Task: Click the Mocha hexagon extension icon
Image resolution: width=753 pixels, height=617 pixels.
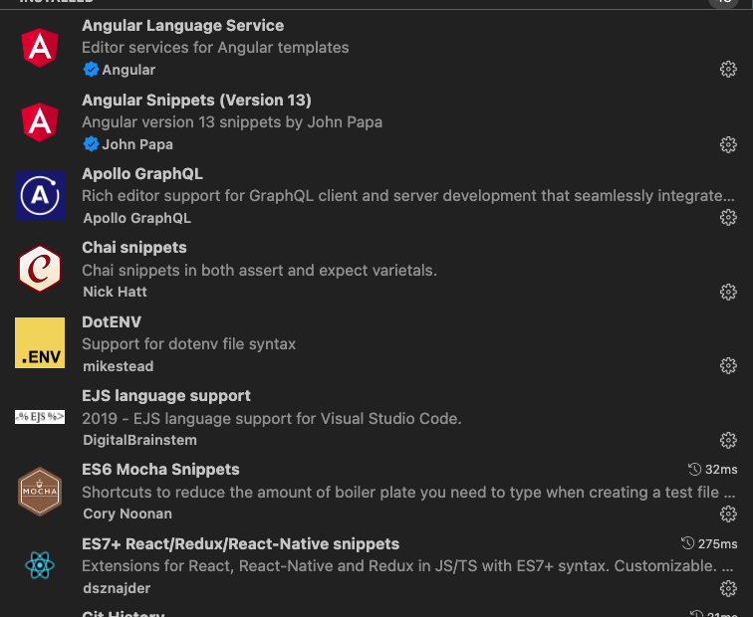Action: click(x=40, y=492)
